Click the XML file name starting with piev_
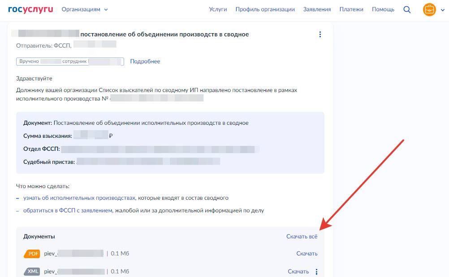 coord(74,272)
